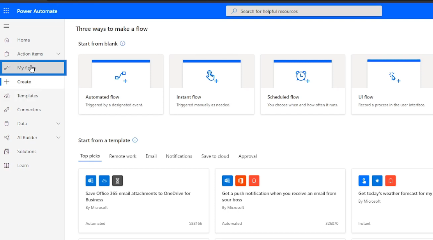This screenshot has width=433, height=240.
Task: Click the Action items clipboard icon
Action: pos(7,54)
